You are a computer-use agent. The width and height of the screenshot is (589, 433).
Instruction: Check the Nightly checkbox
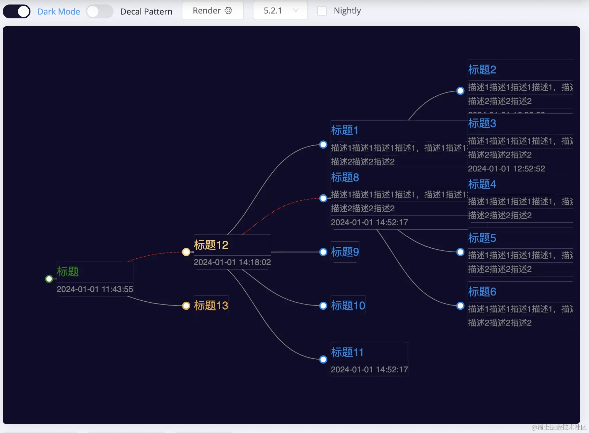(322, 11)
